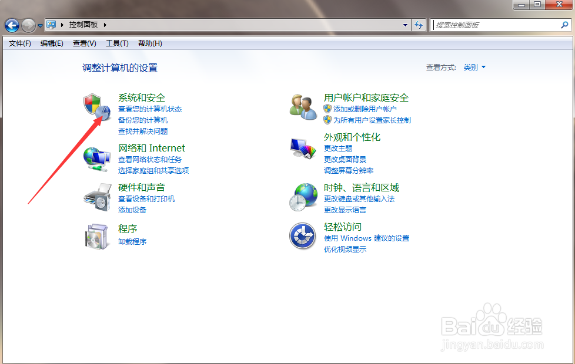Click the 控制面板 breadcrumb item
The height and width of the screenshot is (364, 575).
click(x=83, y=25)
